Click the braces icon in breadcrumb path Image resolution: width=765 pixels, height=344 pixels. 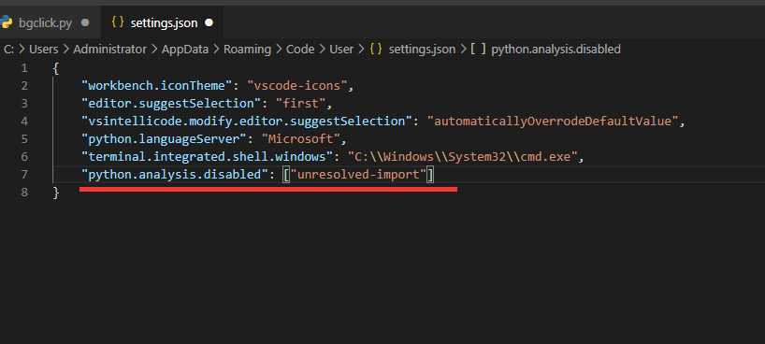(x=376, y=50)
